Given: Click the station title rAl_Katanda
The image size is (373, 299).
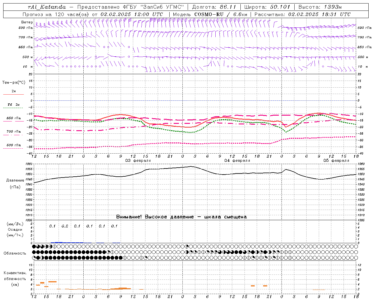Looking at the screenshot, I should 47,7.
